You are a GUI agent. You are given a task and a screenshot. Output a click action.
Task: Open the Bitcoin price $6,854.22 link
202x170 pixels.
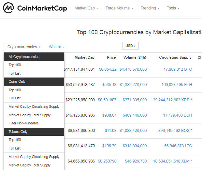click(x=108, y=69)
